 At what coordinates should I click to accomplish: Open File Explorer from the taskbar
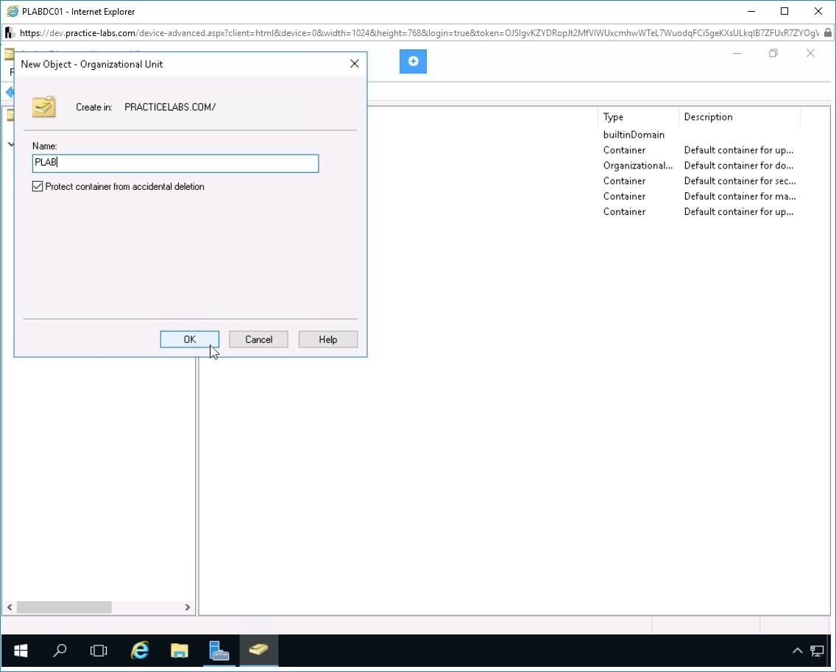pyautogui.click(x=180, y=651)
